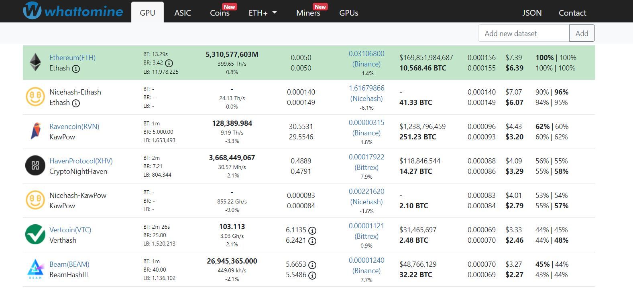Show info beside Vertcoin 6.2421 reward
This screenshot has height=292, width=633.
[312, 241]
